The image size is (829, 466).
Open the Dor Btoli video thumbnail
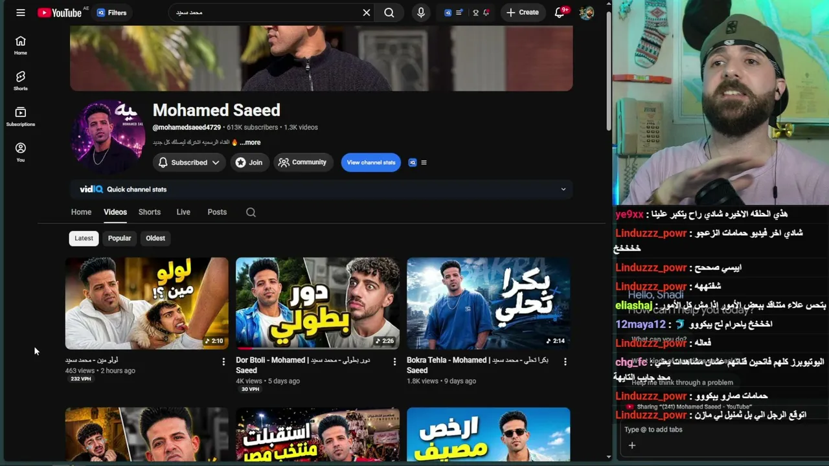[318, 304]
